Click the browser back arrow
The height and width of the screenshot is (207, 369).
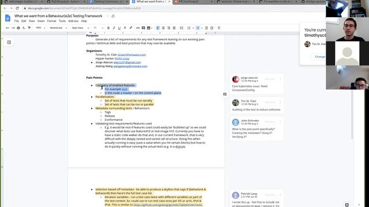(5, 8)
